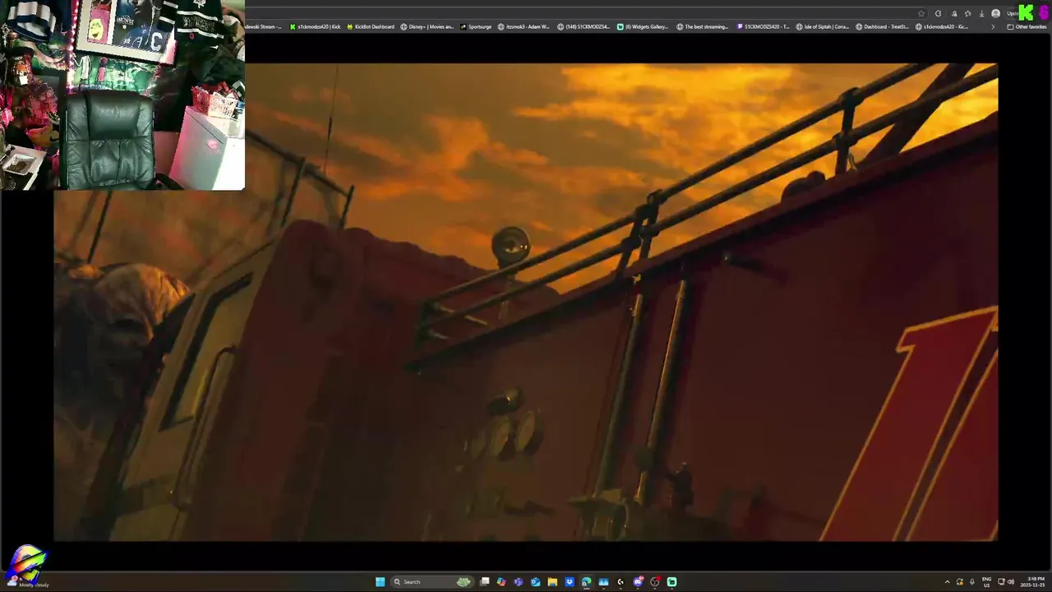
Task: Launch Copilot from the taskbar
Action: point(501,581)
